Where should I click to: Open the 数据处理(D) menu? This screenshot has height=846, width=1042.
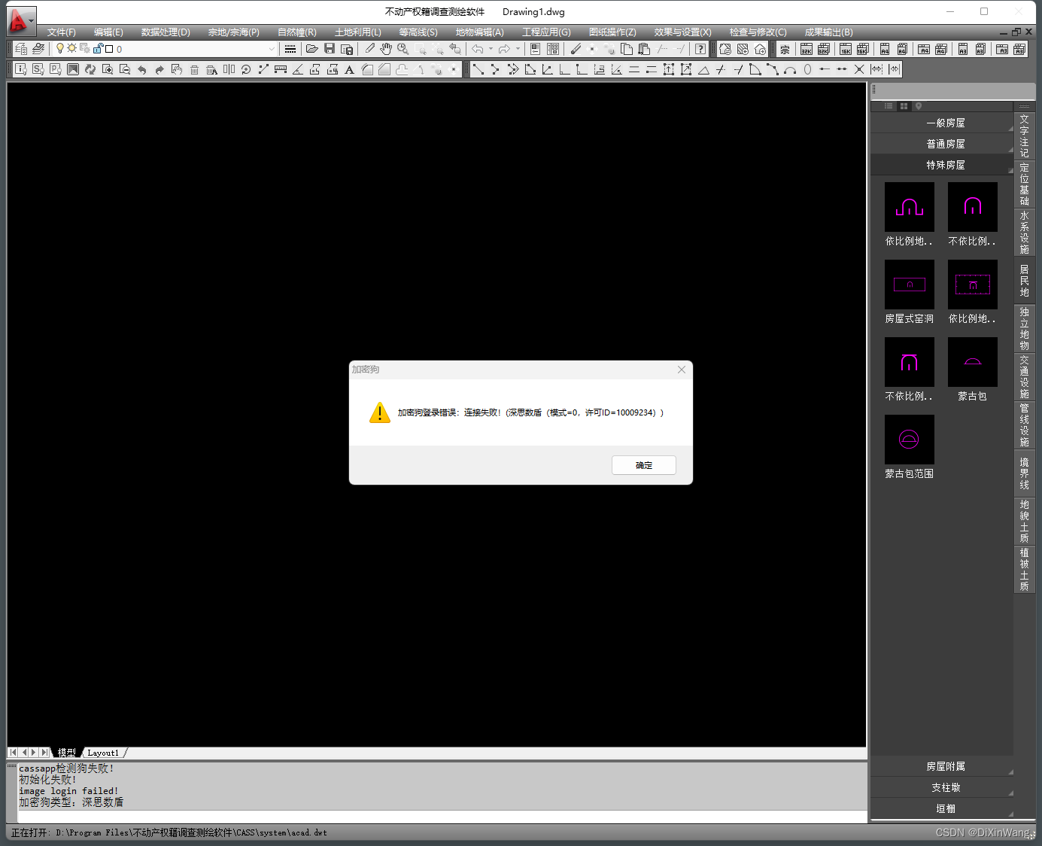coord(166,32)
